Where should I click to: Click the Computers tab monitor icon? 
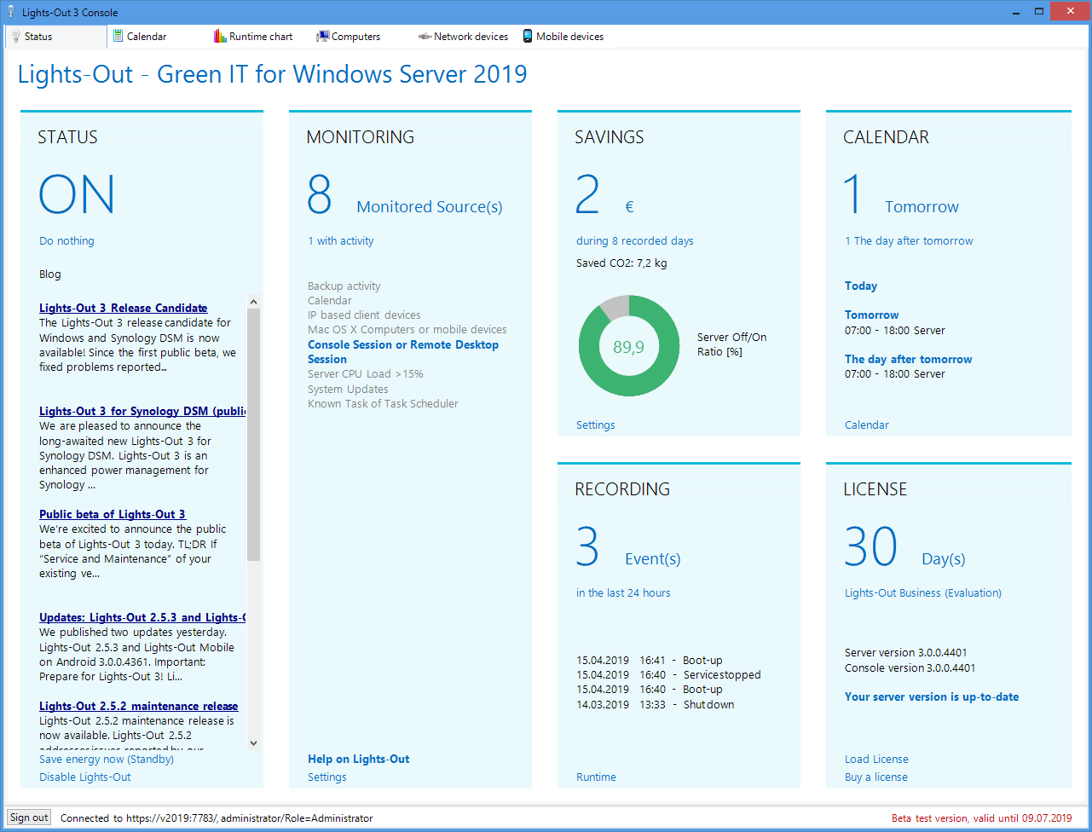coord(322,37)
